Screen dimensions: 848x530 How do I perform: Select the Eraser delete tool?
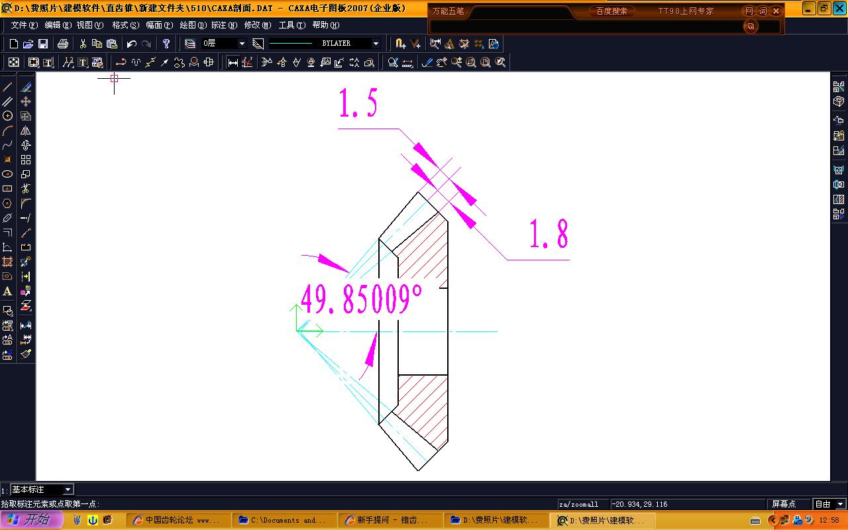(x=26, y=87)
